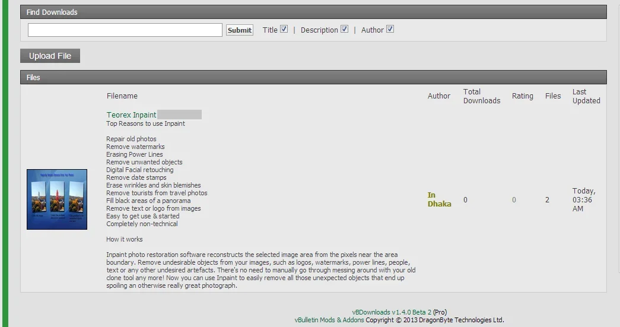Click the 'Erasing Power Lines' line

(x=135, y=154)
